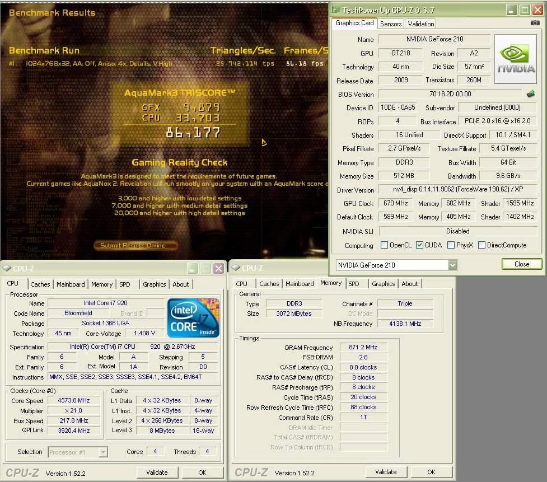Click Intel Core i7 logo in CPU-Z

point(193,317)
